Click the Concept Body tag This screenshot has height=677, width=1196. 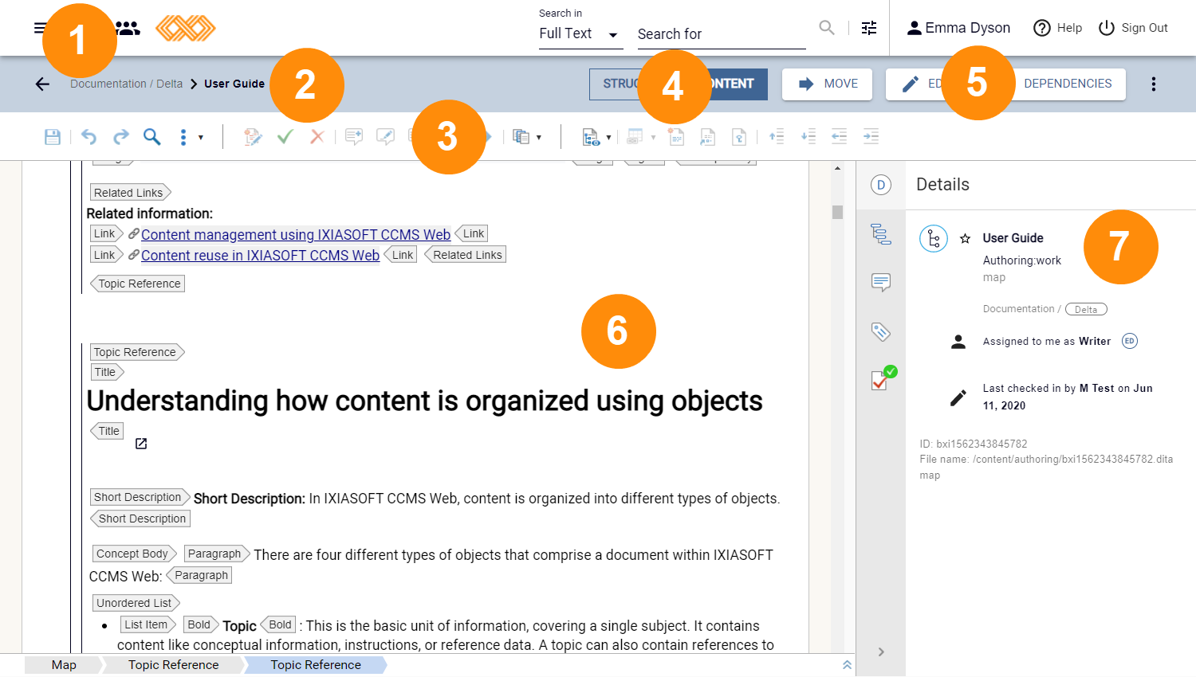point(133,554)
